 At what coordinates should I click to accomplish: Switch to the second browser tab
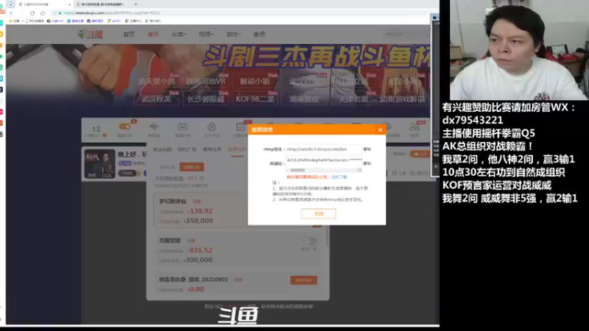(x=102, y=4)
